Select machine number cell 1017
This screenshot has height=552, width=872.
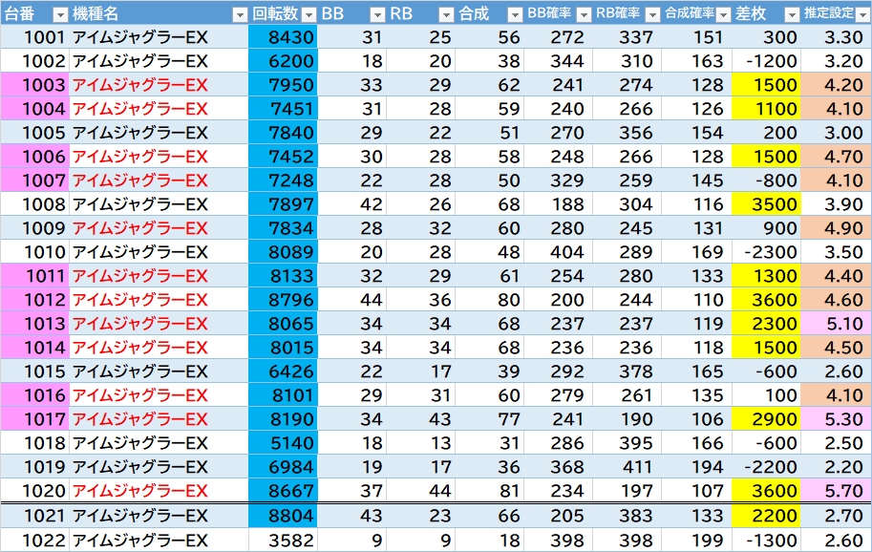[34, 419]
